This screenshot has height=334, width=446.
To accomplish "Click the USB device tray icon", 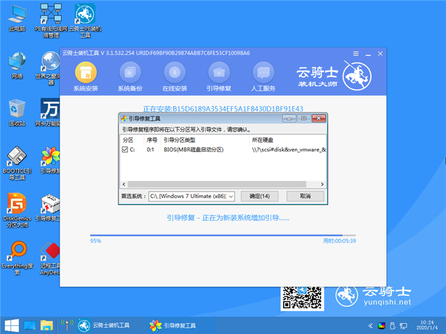I will pyautogui.click(x=392, y=326).
